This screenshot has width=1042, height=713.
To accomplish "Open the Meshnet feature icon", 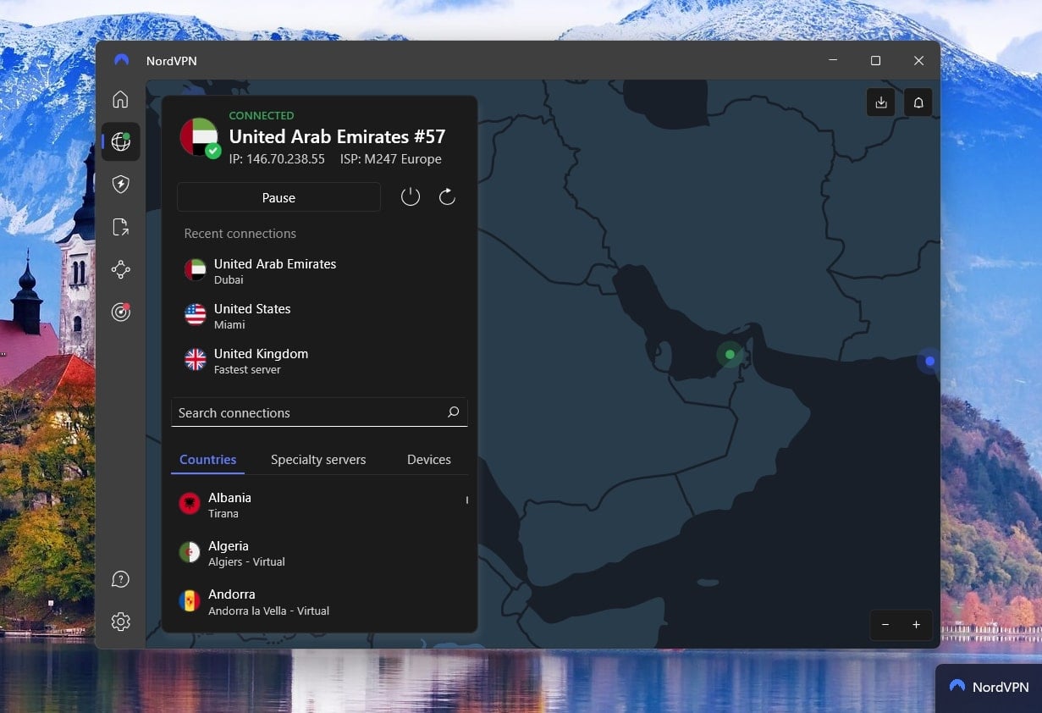I will point(120,269).
